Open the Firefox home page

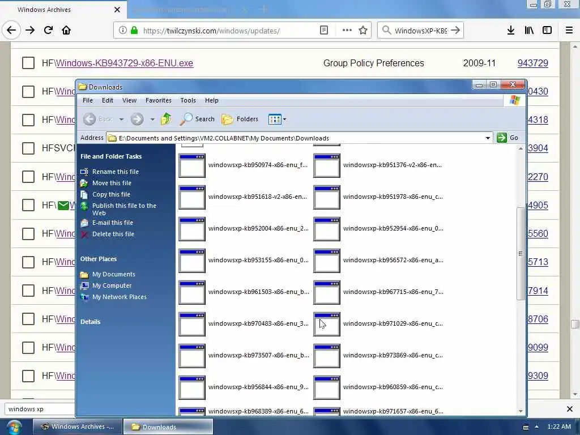(66, 30)
